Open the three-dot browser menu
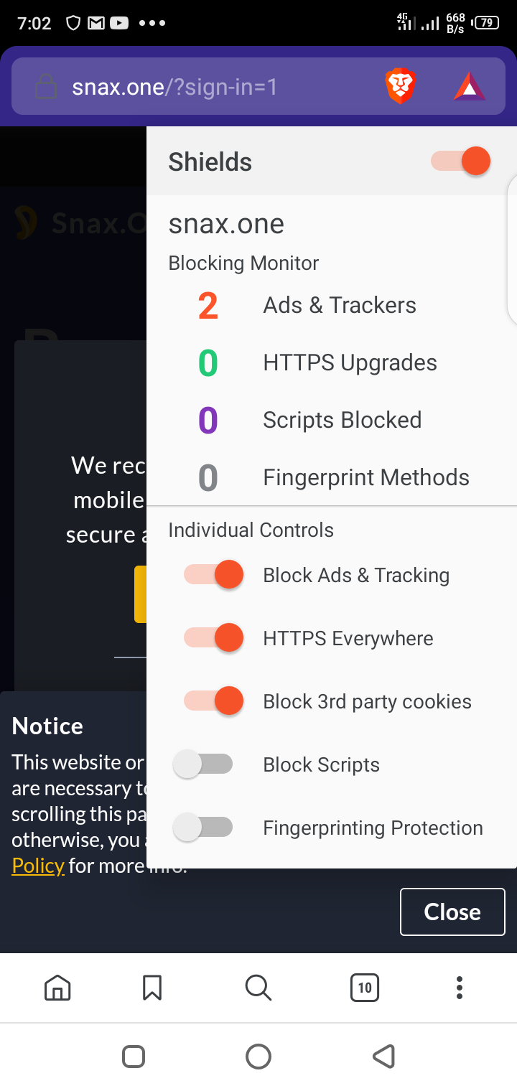517x1091 pixels. pos(460,988)
